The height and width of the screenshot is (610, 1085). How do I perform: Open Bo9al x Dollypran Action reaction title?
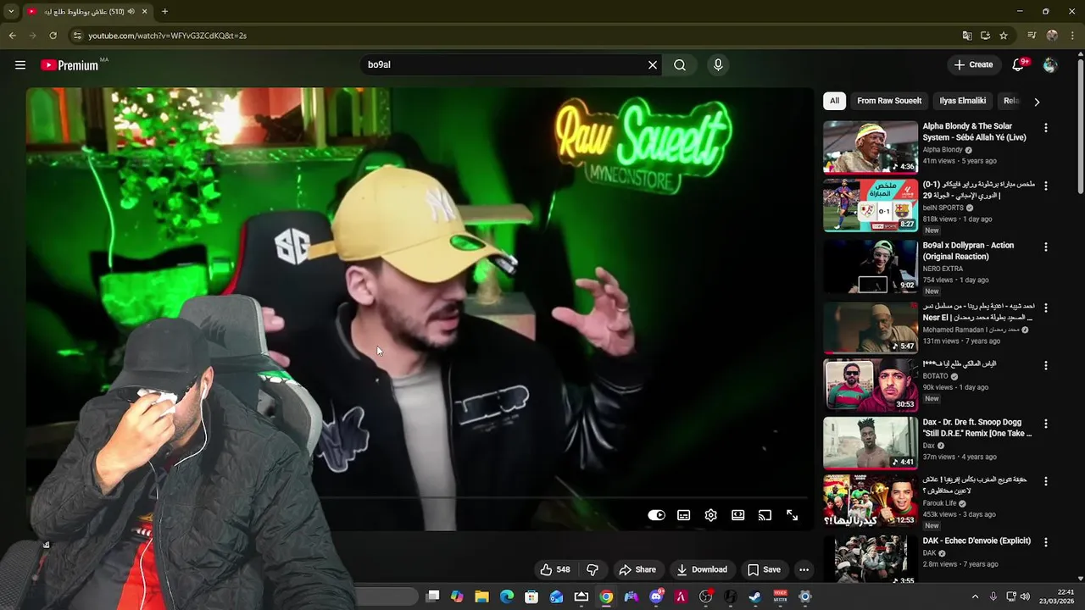[968, 251]
